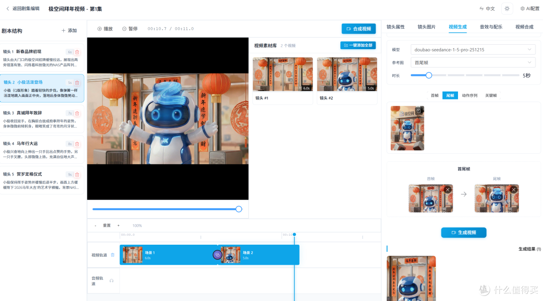Open the 参考图 dropdown showing 首尾帧
Screen dimensions: 543x301
click(473, 63)
